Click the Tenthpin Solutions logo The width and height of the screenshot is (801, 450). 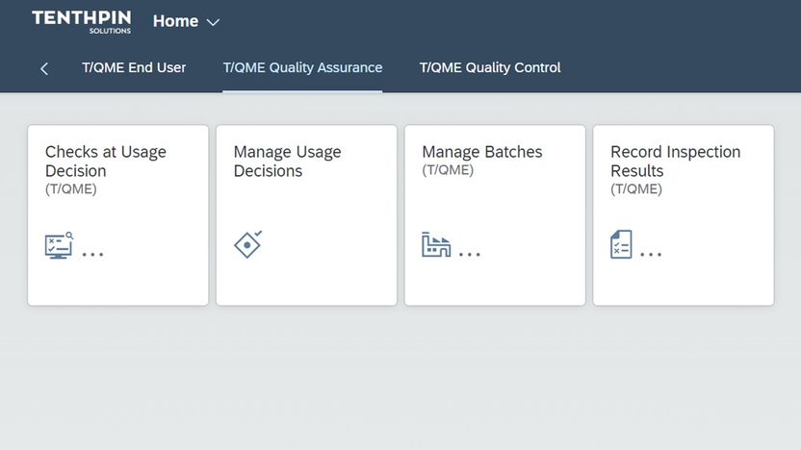coord(81,21)
